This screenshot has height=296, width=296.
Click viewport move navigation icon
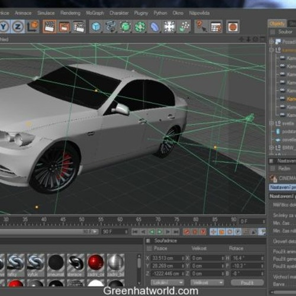[242, 39]
